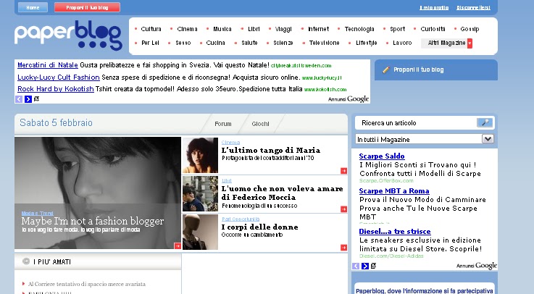
Task: Open Al Corriere tentativo di spaccio merce avariata
Action: (x=86, y=284)
